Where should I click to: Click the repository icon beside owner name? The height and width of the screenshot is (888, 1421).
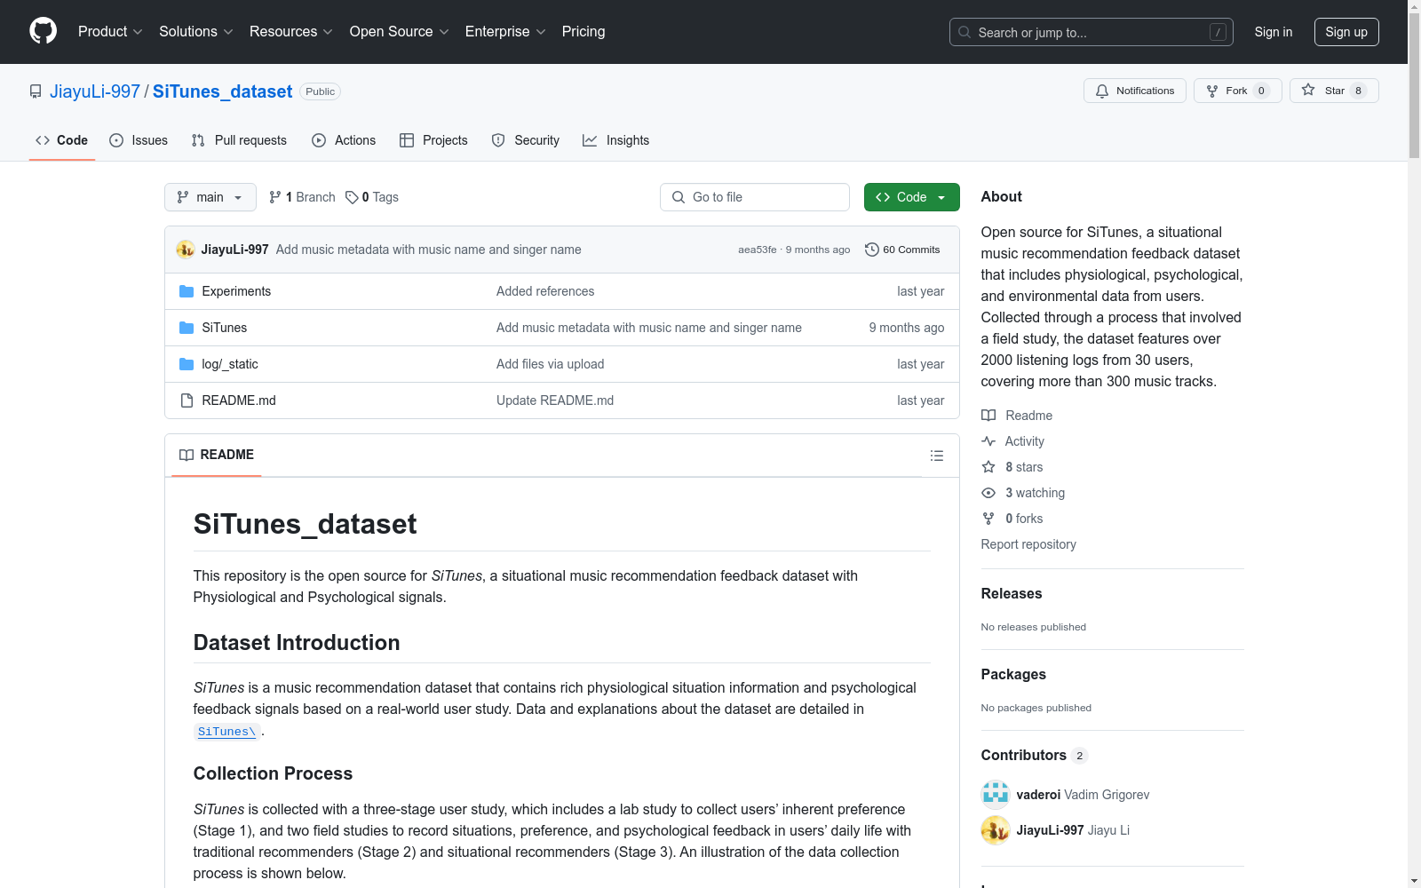pyautogui.click(x=36, y=91)
